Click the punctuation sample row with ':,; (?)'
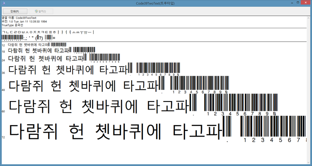The width and height of the screenshot is (312, 166). [28, 37]
